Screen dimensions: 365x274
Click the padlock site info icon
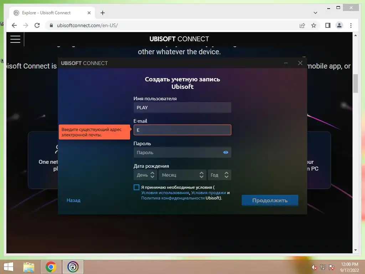click(51, 25)
